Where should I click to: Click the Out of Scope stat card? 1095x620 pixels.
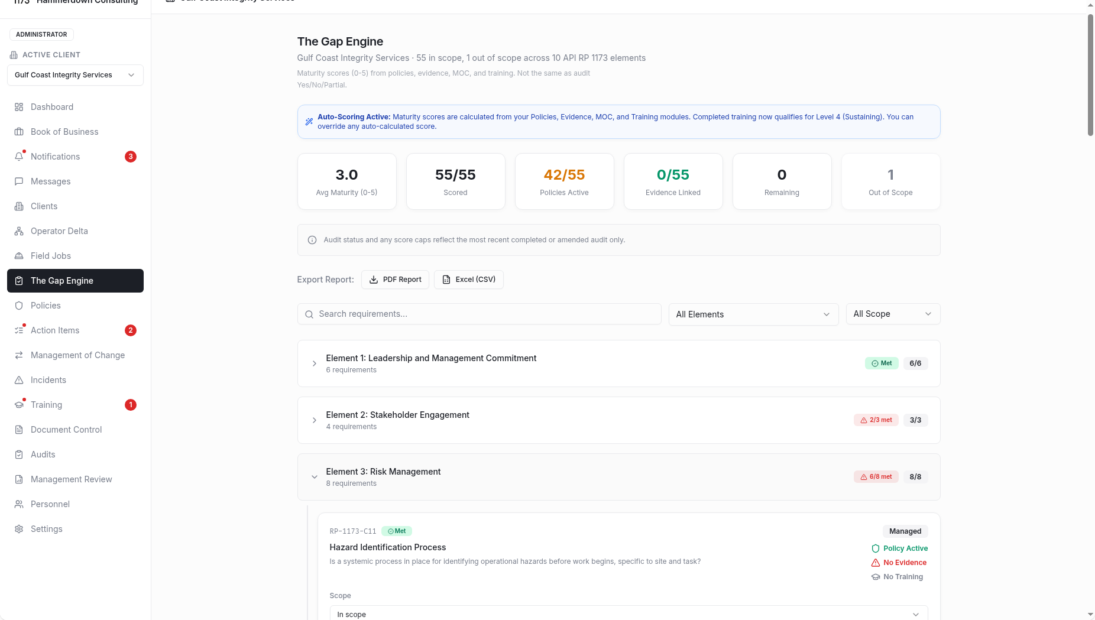coord(891,181)
